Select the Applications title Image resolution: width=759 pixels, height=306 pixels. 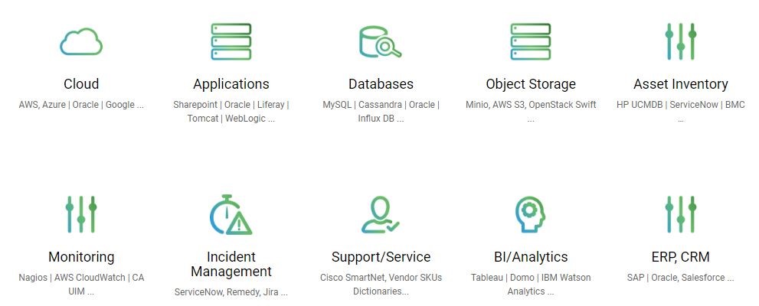[231, 84]
